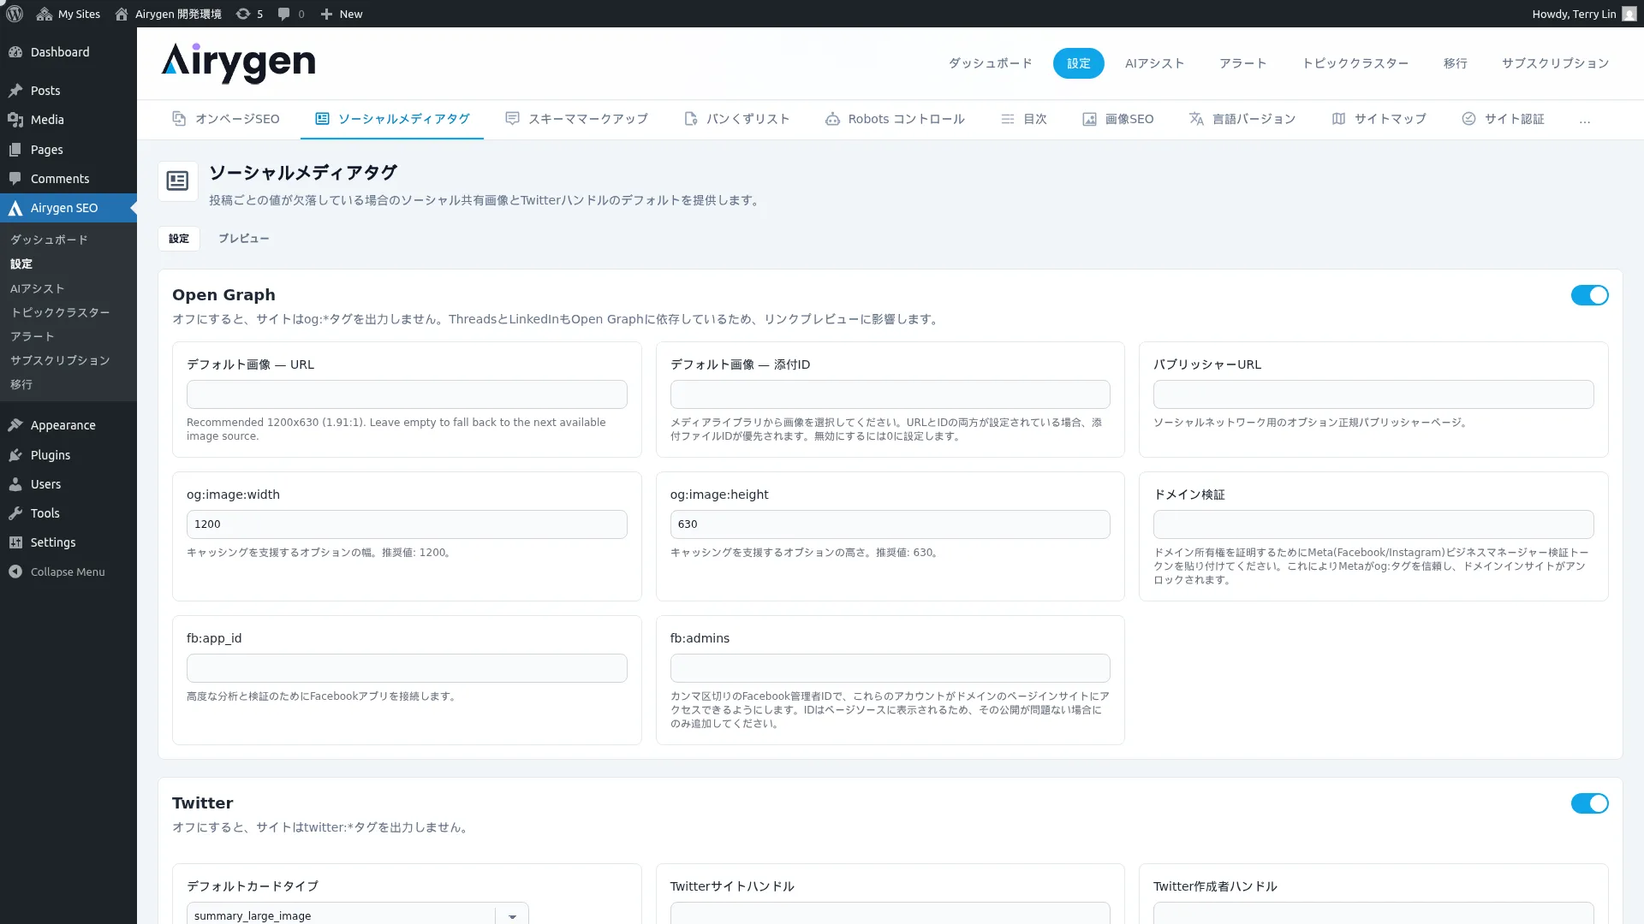Click the Posts pin icon
1644x924 pixels.
15,91
